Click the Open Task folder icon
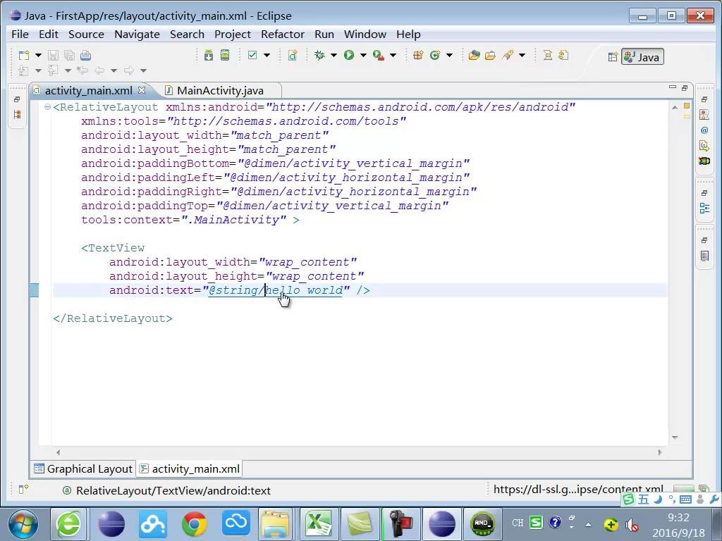Image resolution: width=722 pixels, height=541 pixels. click(x=491, y=55)
